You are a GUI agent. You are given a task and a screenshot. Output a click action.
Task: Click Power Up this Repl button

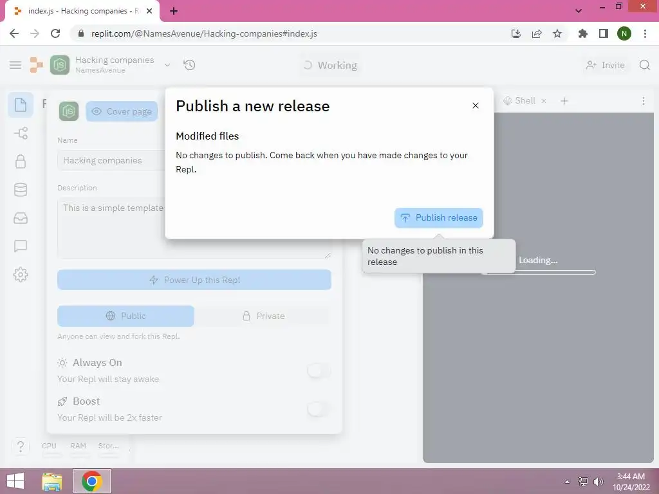pos(194,280)
